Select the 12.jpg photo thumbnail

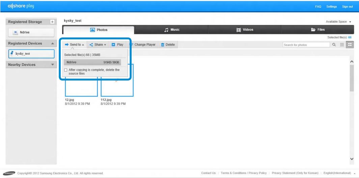pos(81,88)
